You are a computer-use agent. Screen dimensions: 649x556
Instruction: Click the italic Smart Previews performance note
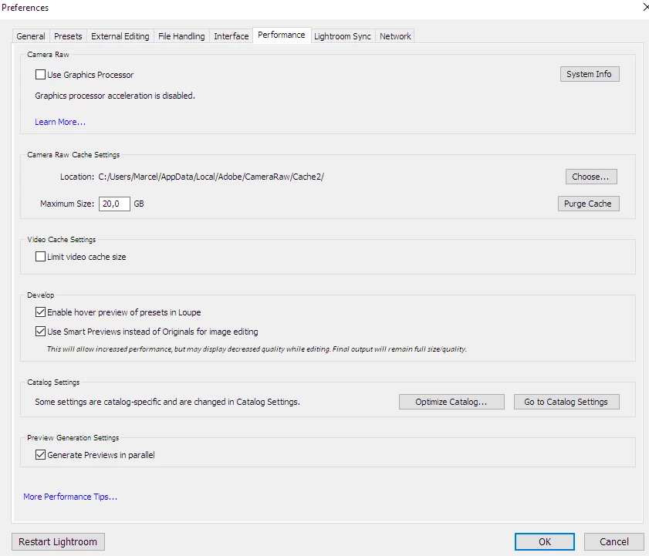pos(257,349)
